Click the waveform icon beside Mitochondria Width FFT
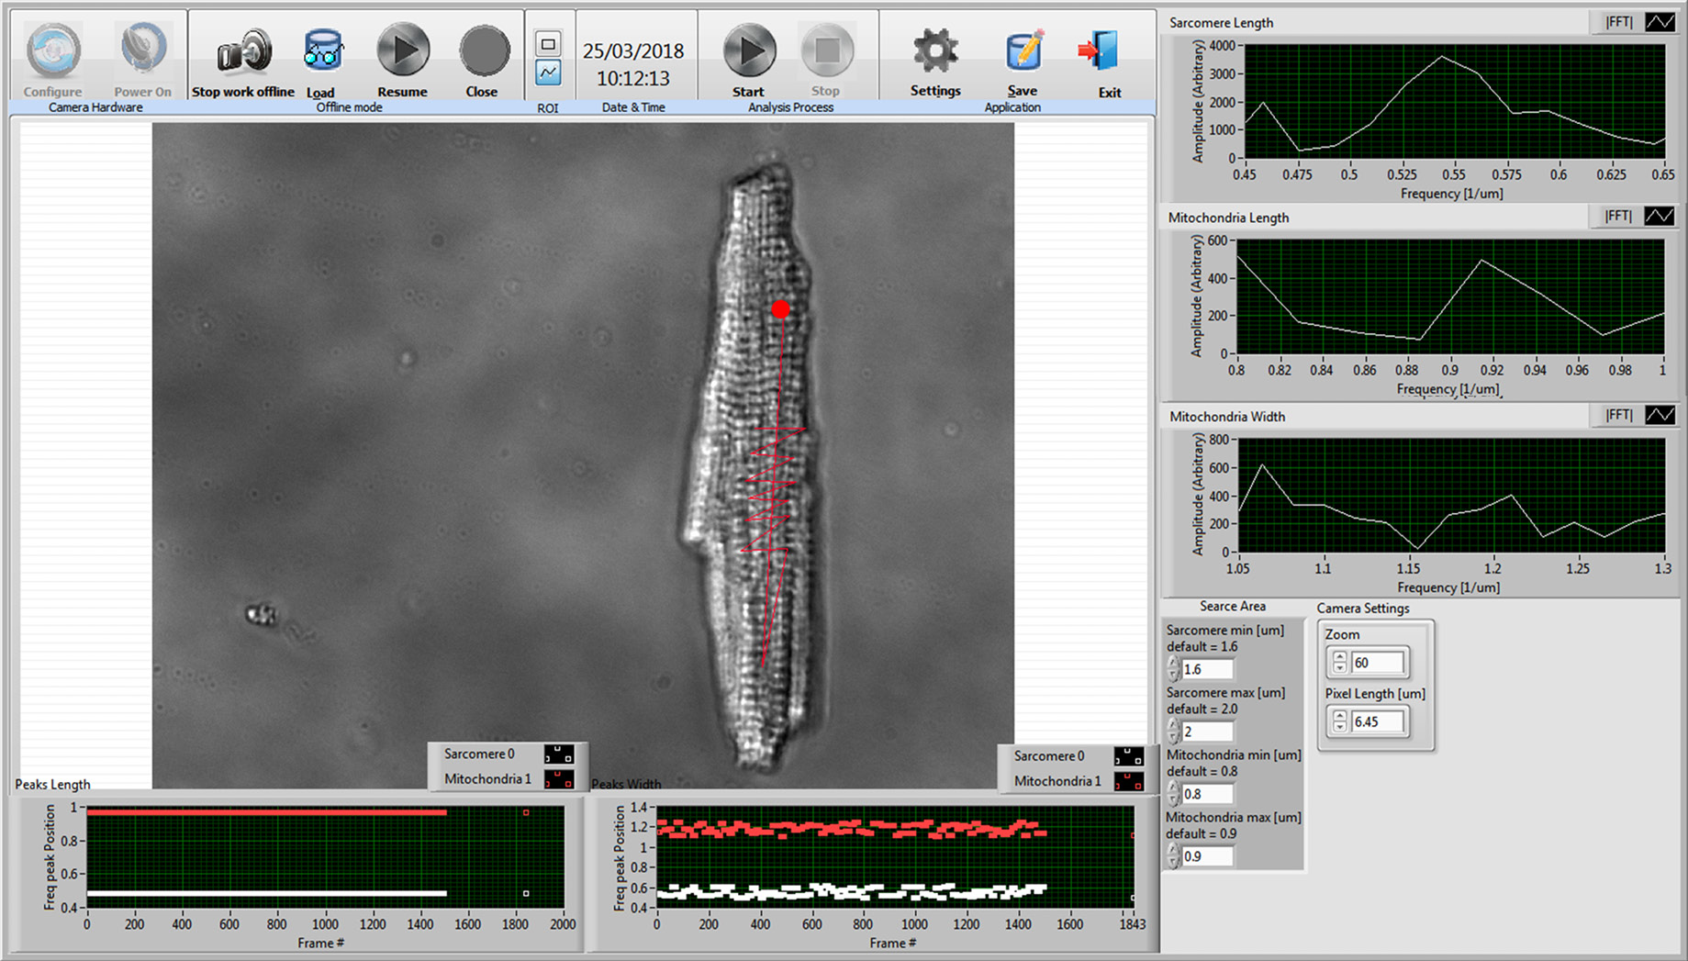The width and height of the screenshot is (1688, 961). (x=1660, y=415)
